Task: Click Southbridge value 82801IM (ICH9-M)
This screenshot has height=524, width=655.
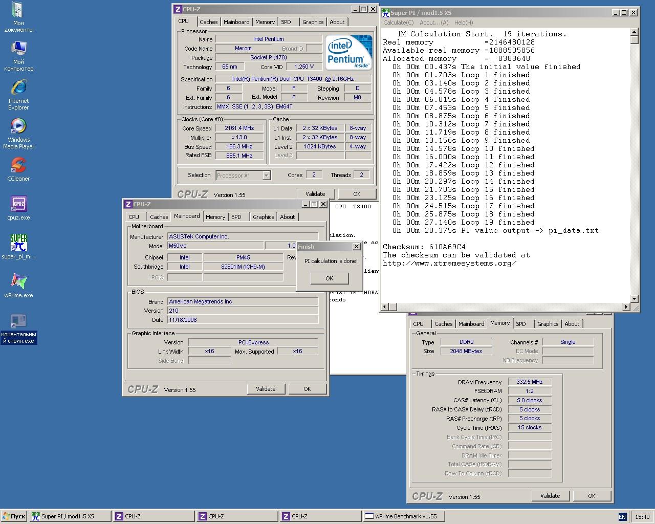Action: pos(244,267)
